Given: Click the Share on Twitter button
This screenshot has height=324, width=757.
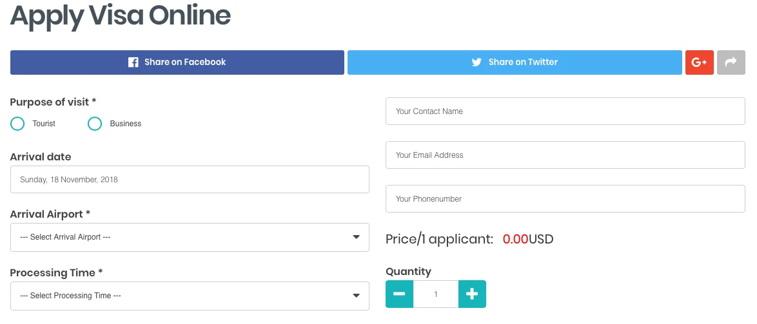Looking at the screenshot, I should 515,62.
